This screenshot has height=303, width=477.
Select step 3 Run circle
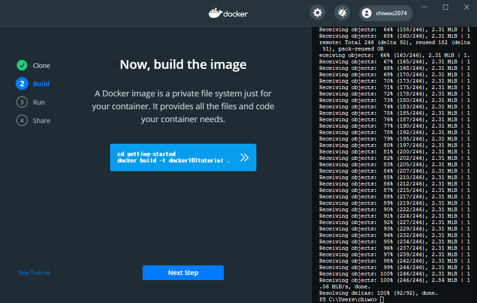click(22, 102)
